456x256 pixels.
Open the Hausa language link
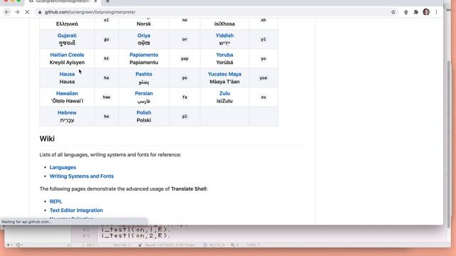point(67,74)
